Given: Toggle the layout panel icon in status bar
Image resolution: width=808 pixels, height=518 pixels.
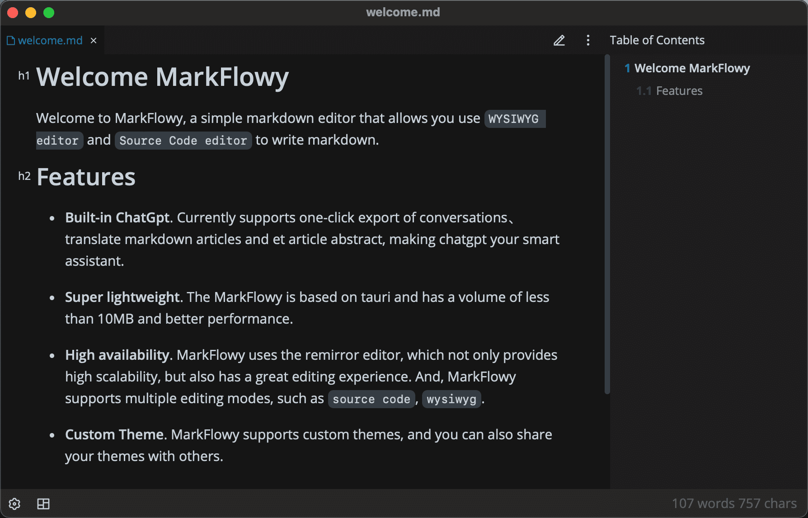Looking at the screenshot, I should (x=43, y=504).
